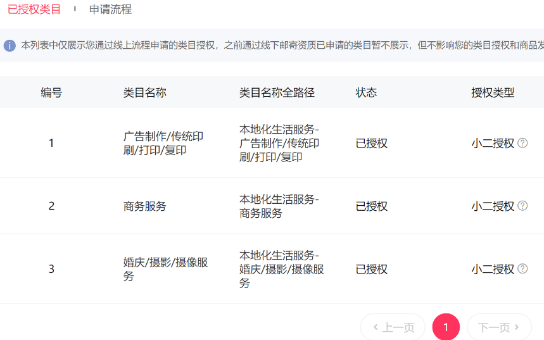Image resolution: width=544 pixels, height=340 pixels.
Task: Click the 类目名称全路径 column header
Action: tap(277, 92)
